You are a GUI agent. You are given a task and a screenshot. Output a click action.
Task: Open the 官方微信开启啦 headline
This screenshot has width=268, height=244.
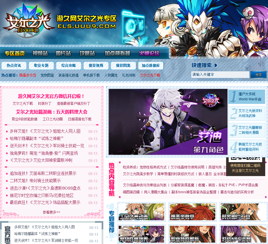pyautogui.click(x=51, y=96)
